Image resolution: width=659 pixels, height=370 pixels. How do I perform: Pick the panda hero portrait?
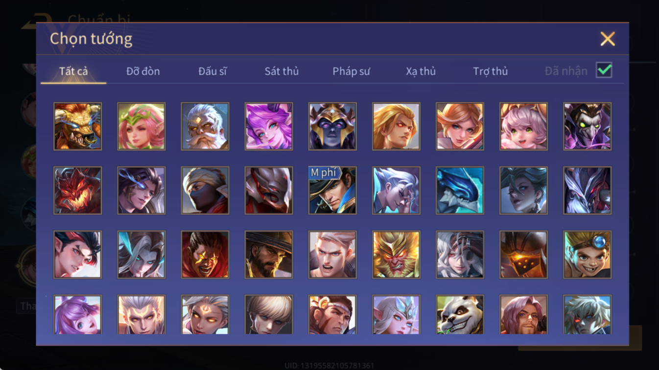click(460, 315)
